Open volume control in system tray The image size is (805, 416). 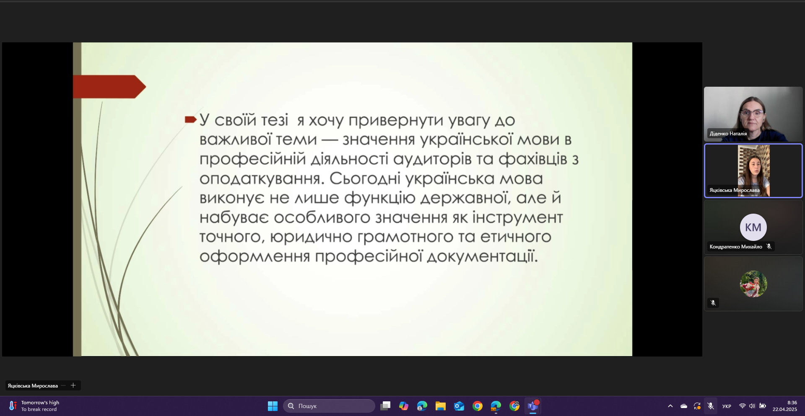tap(752, 406)
